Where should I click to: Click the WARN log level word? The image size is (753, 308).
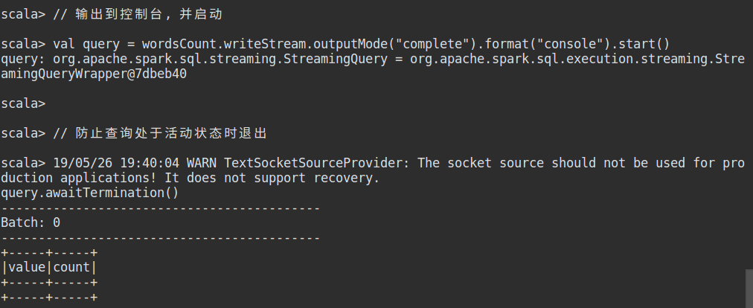tap(201, 163)
